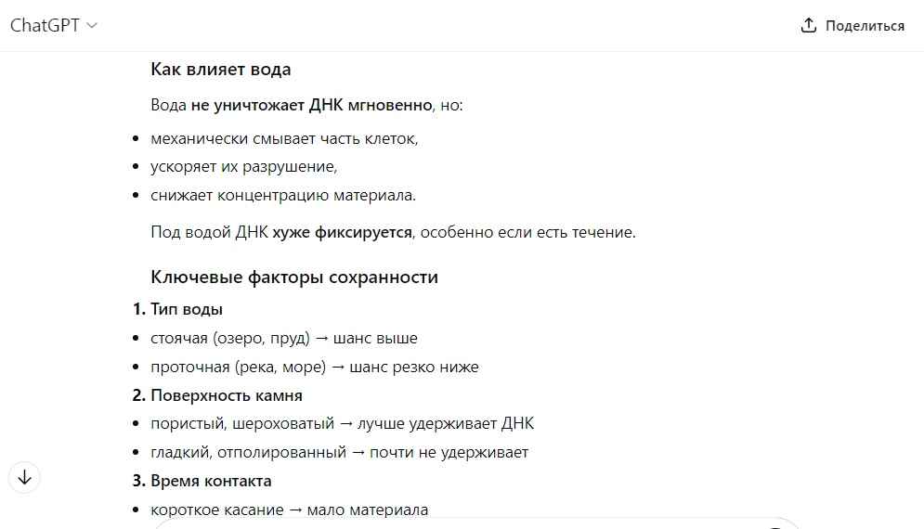Expand the chevron next to ChatGPT
Viewport: 924px width, 529px height.
(92, 25)
